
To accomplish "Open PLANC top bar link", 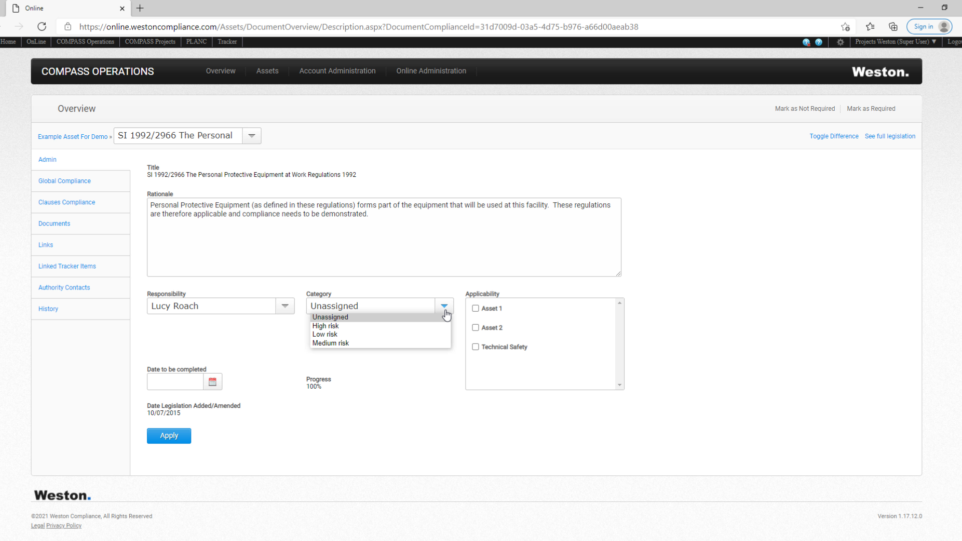I will pos(196,42).
